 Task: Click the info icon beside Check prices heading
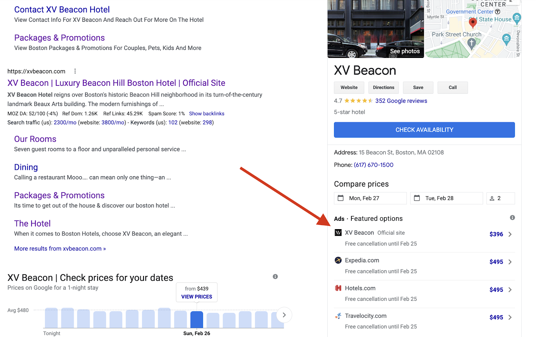(275, 277)
